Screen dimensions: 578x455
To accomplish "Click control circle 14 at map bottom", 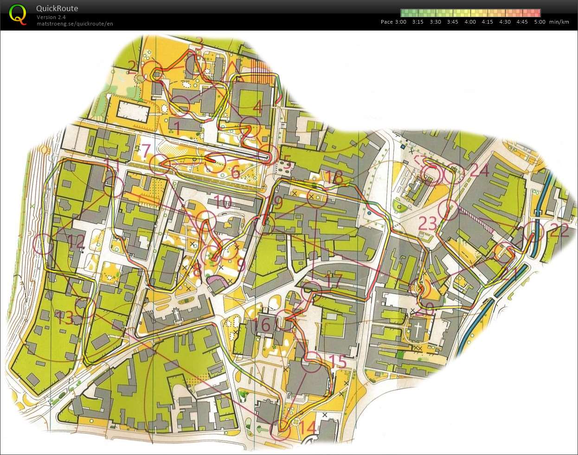I will point(280,429).
